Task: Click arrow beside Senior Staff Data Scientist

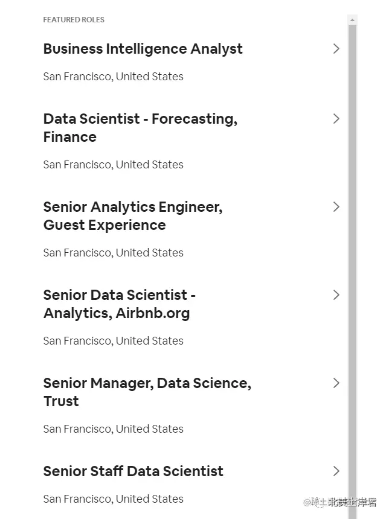Action: pyautogui.click(x=336, y=471)
